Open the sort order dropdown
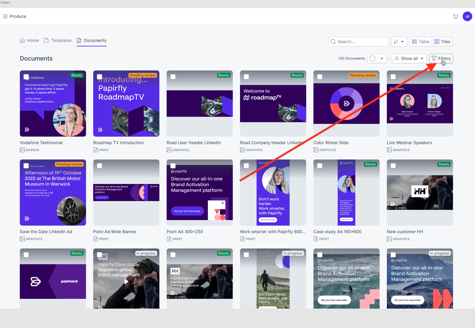The image size is (475, 328). pyautogui.click(x=399, y=42)
